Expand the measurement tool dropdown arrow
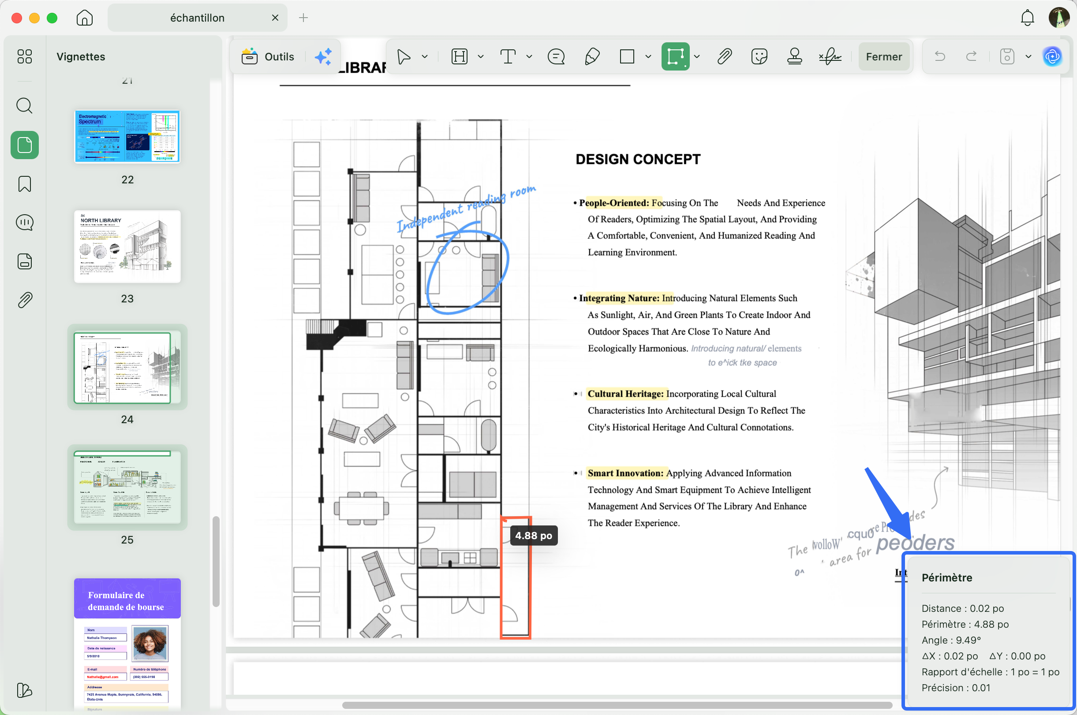Viewport: 1077px width, 715px height. pos(697,56)
